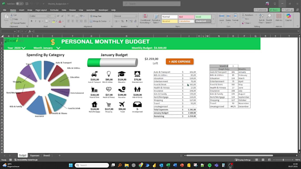Switch to the Formulas tab

[54, 10]
